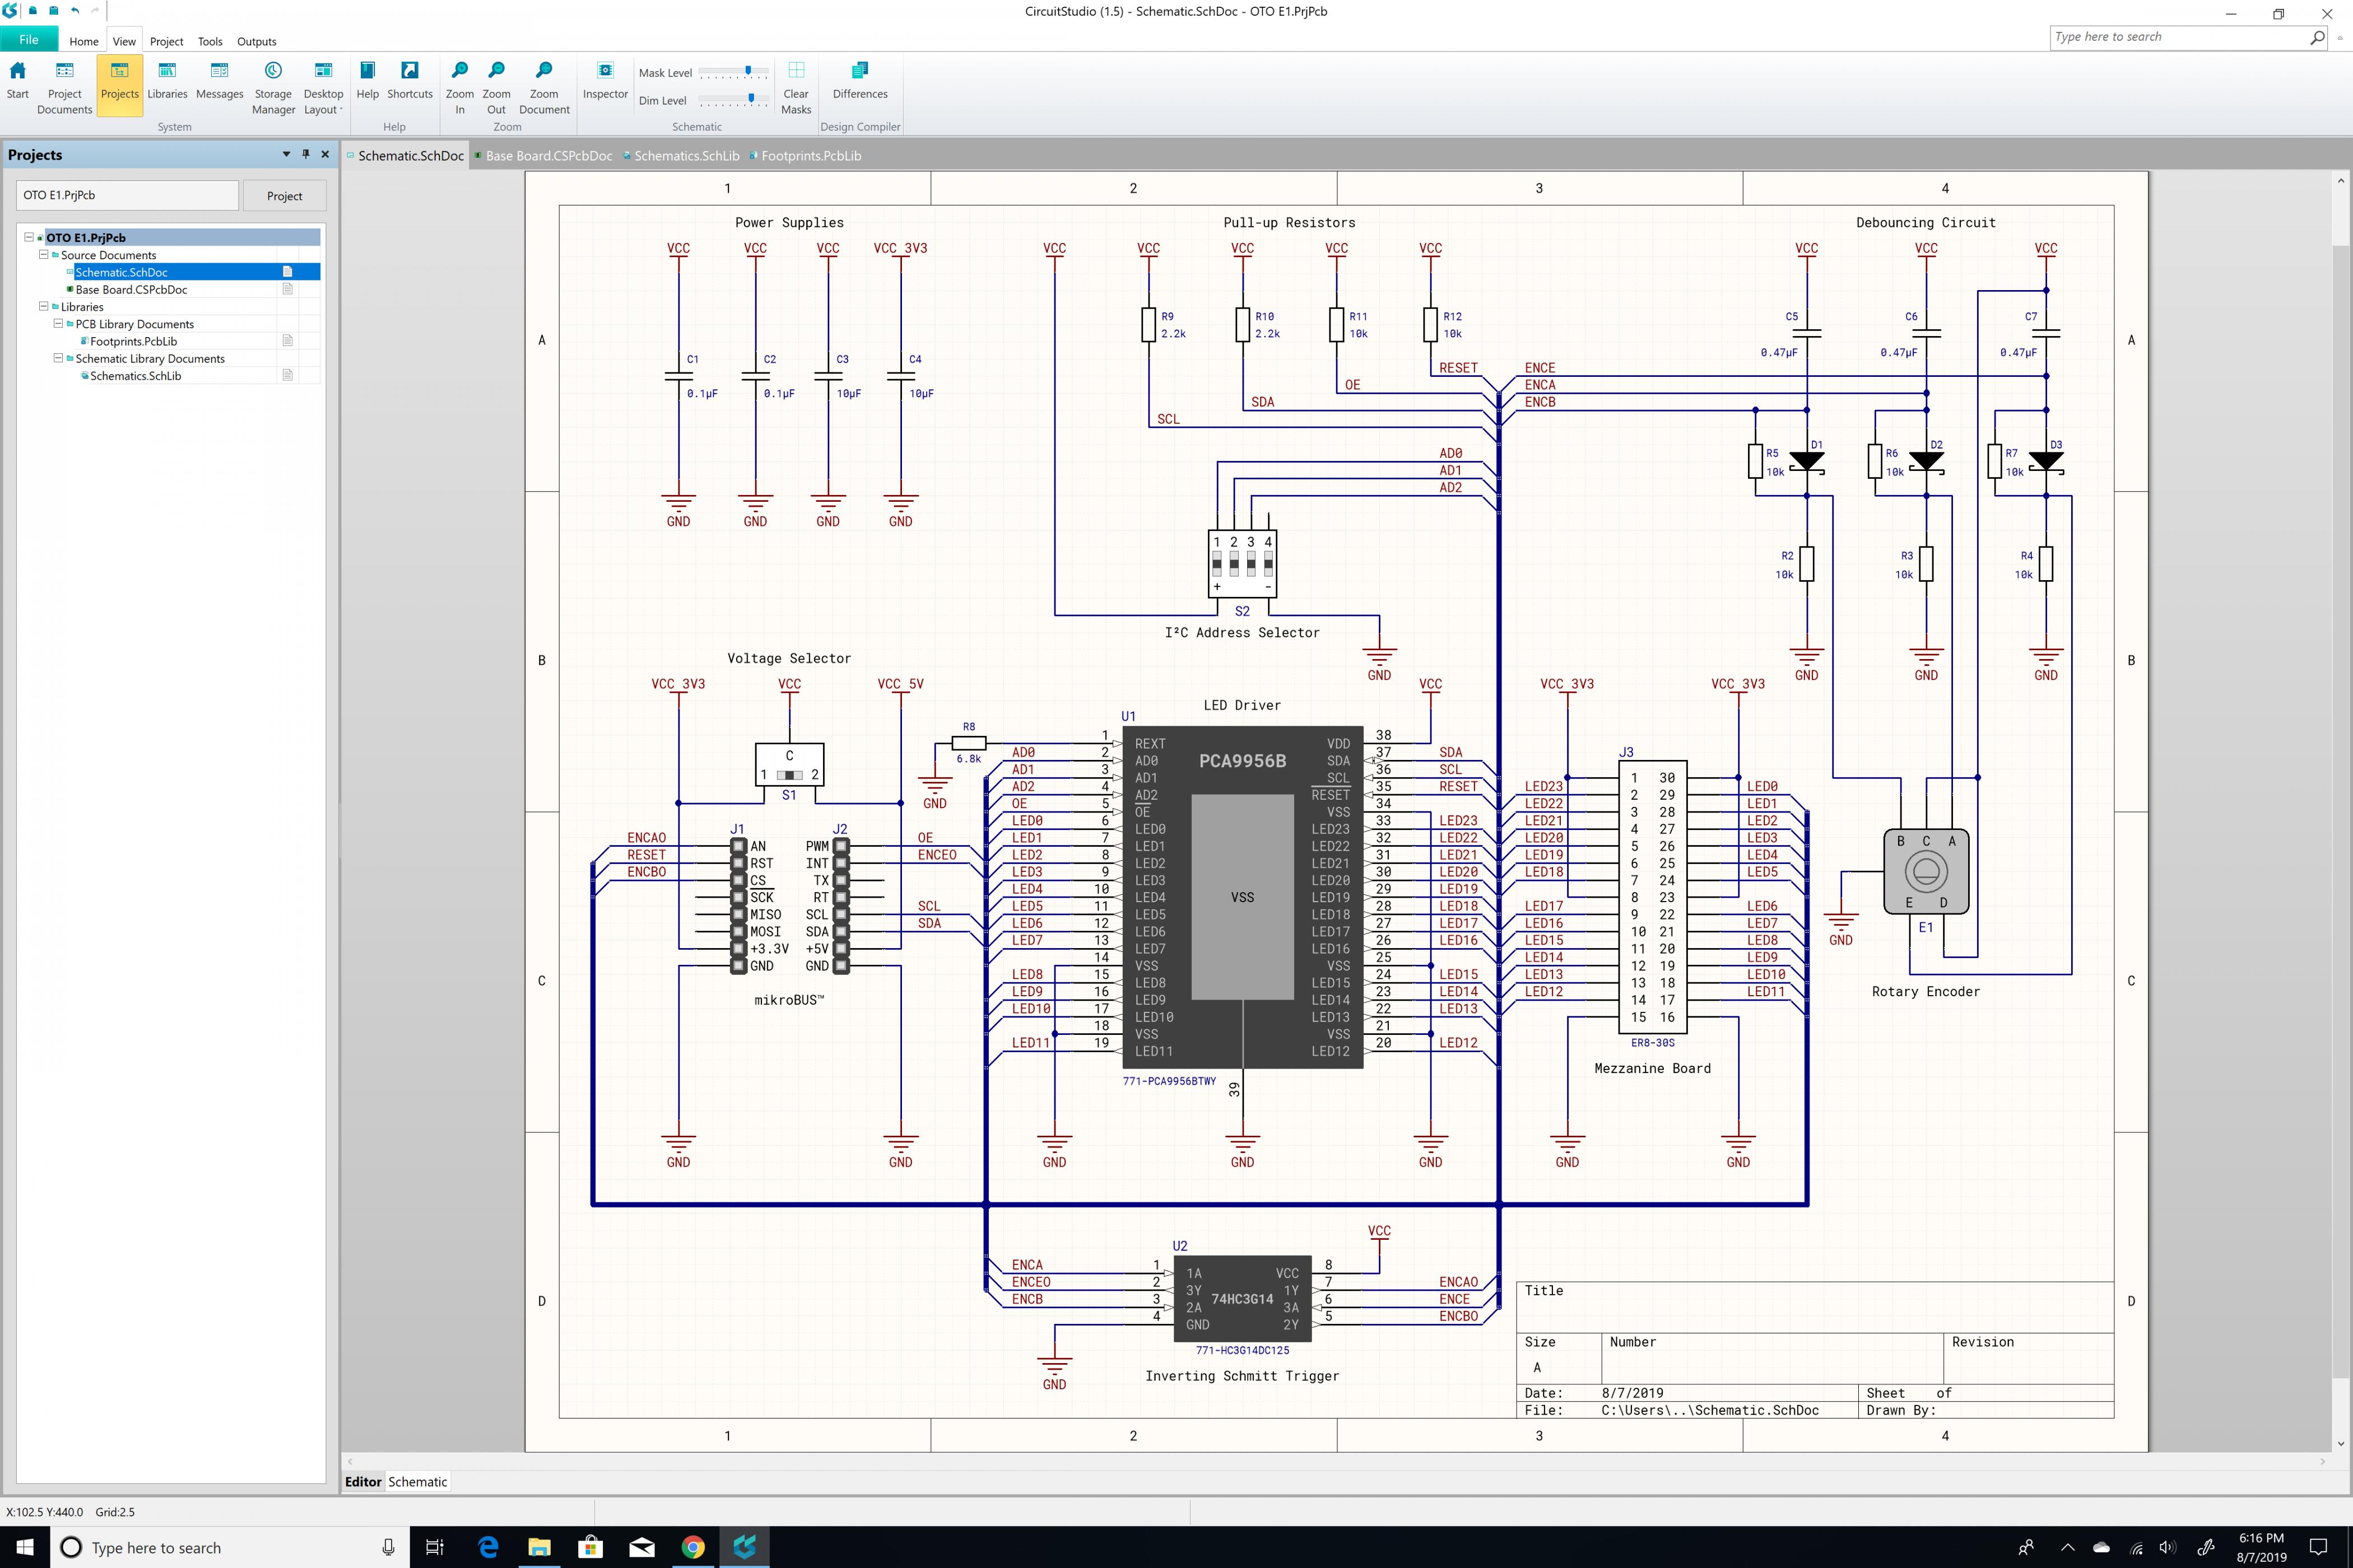2353x1568 pixels.
Task: Open the Windows Start menu
Action: click(x=24, y=1547)
